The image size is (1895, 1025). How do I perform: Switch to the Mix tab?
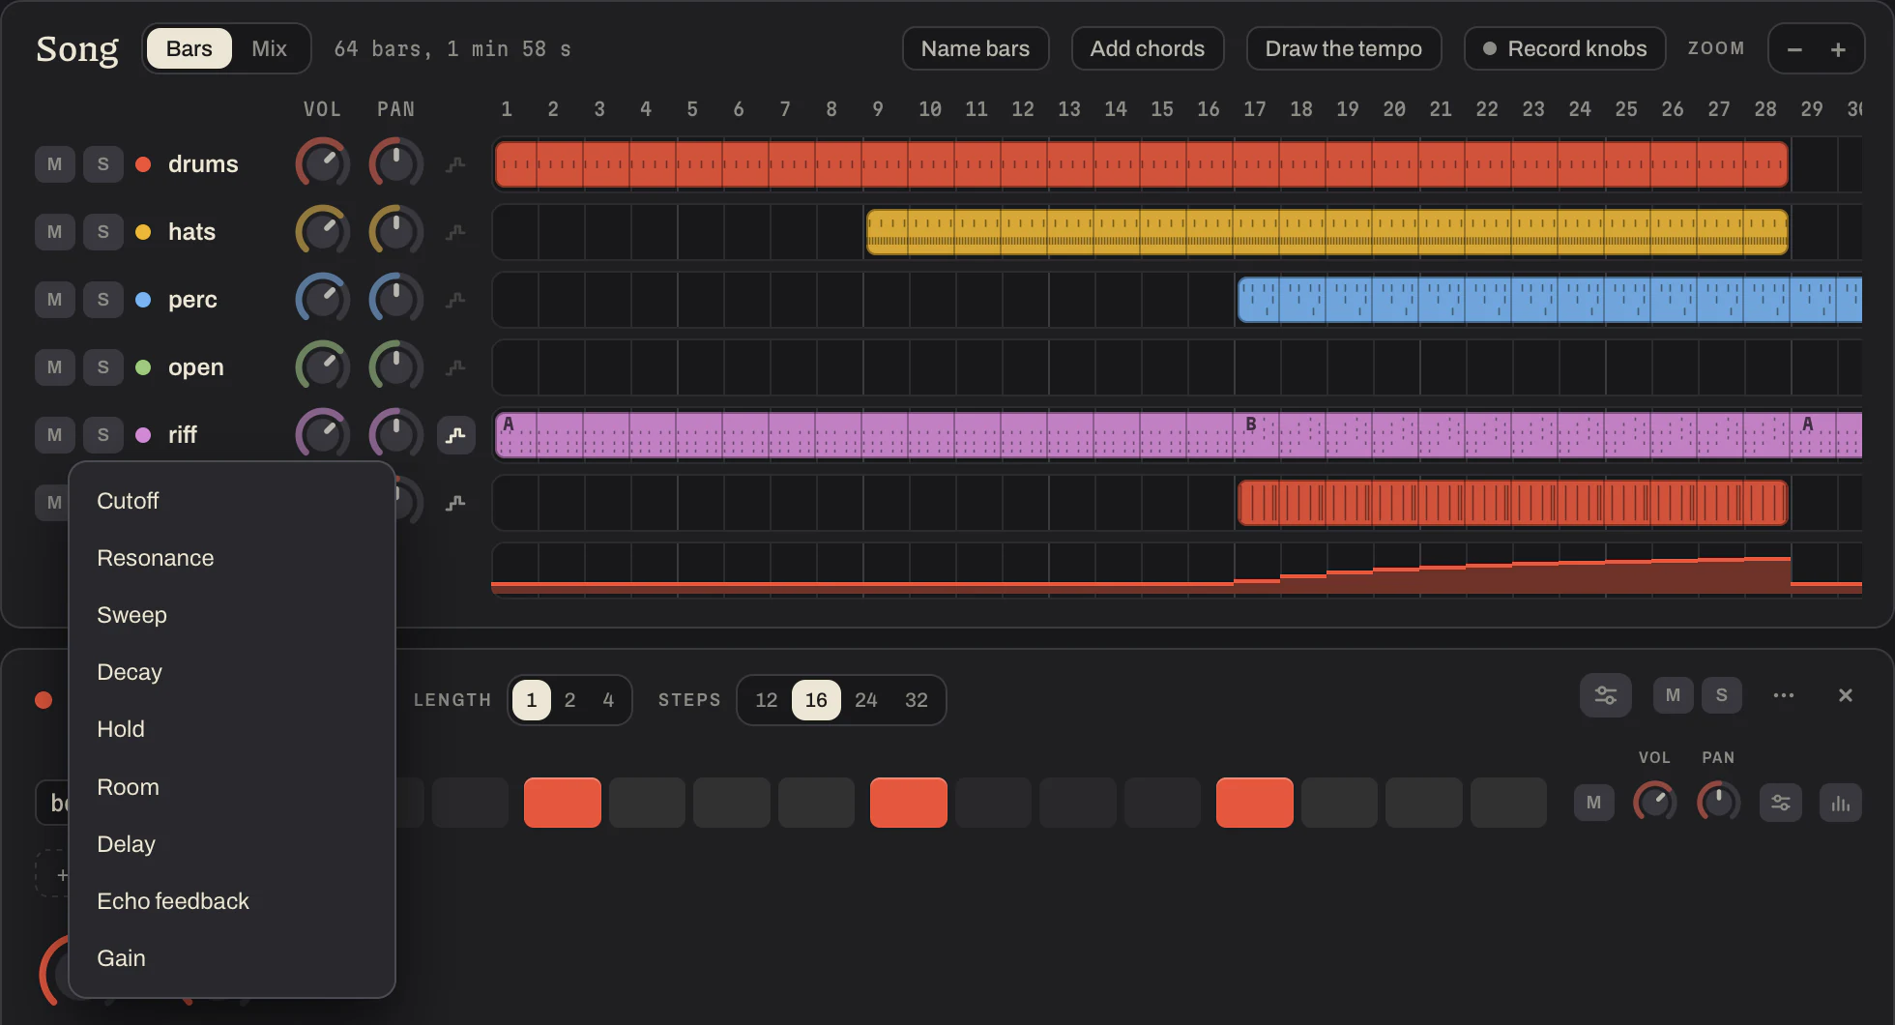coord(269,48)
